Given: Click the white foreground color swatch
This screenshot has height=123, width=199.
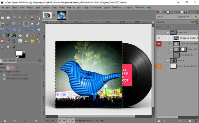Looking at the screenshot, I should 19,53.
